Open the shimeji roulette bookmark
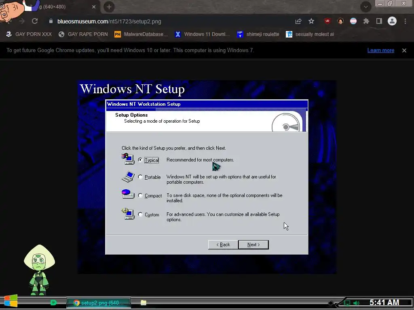The height and width of the screenshot is (310, 414). coord(258,34)
